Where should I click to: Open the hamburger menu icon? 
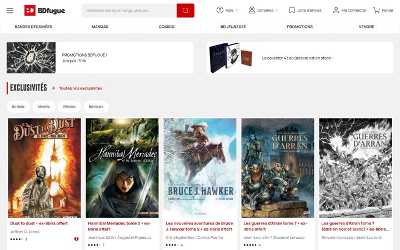(x=10, y=11)
